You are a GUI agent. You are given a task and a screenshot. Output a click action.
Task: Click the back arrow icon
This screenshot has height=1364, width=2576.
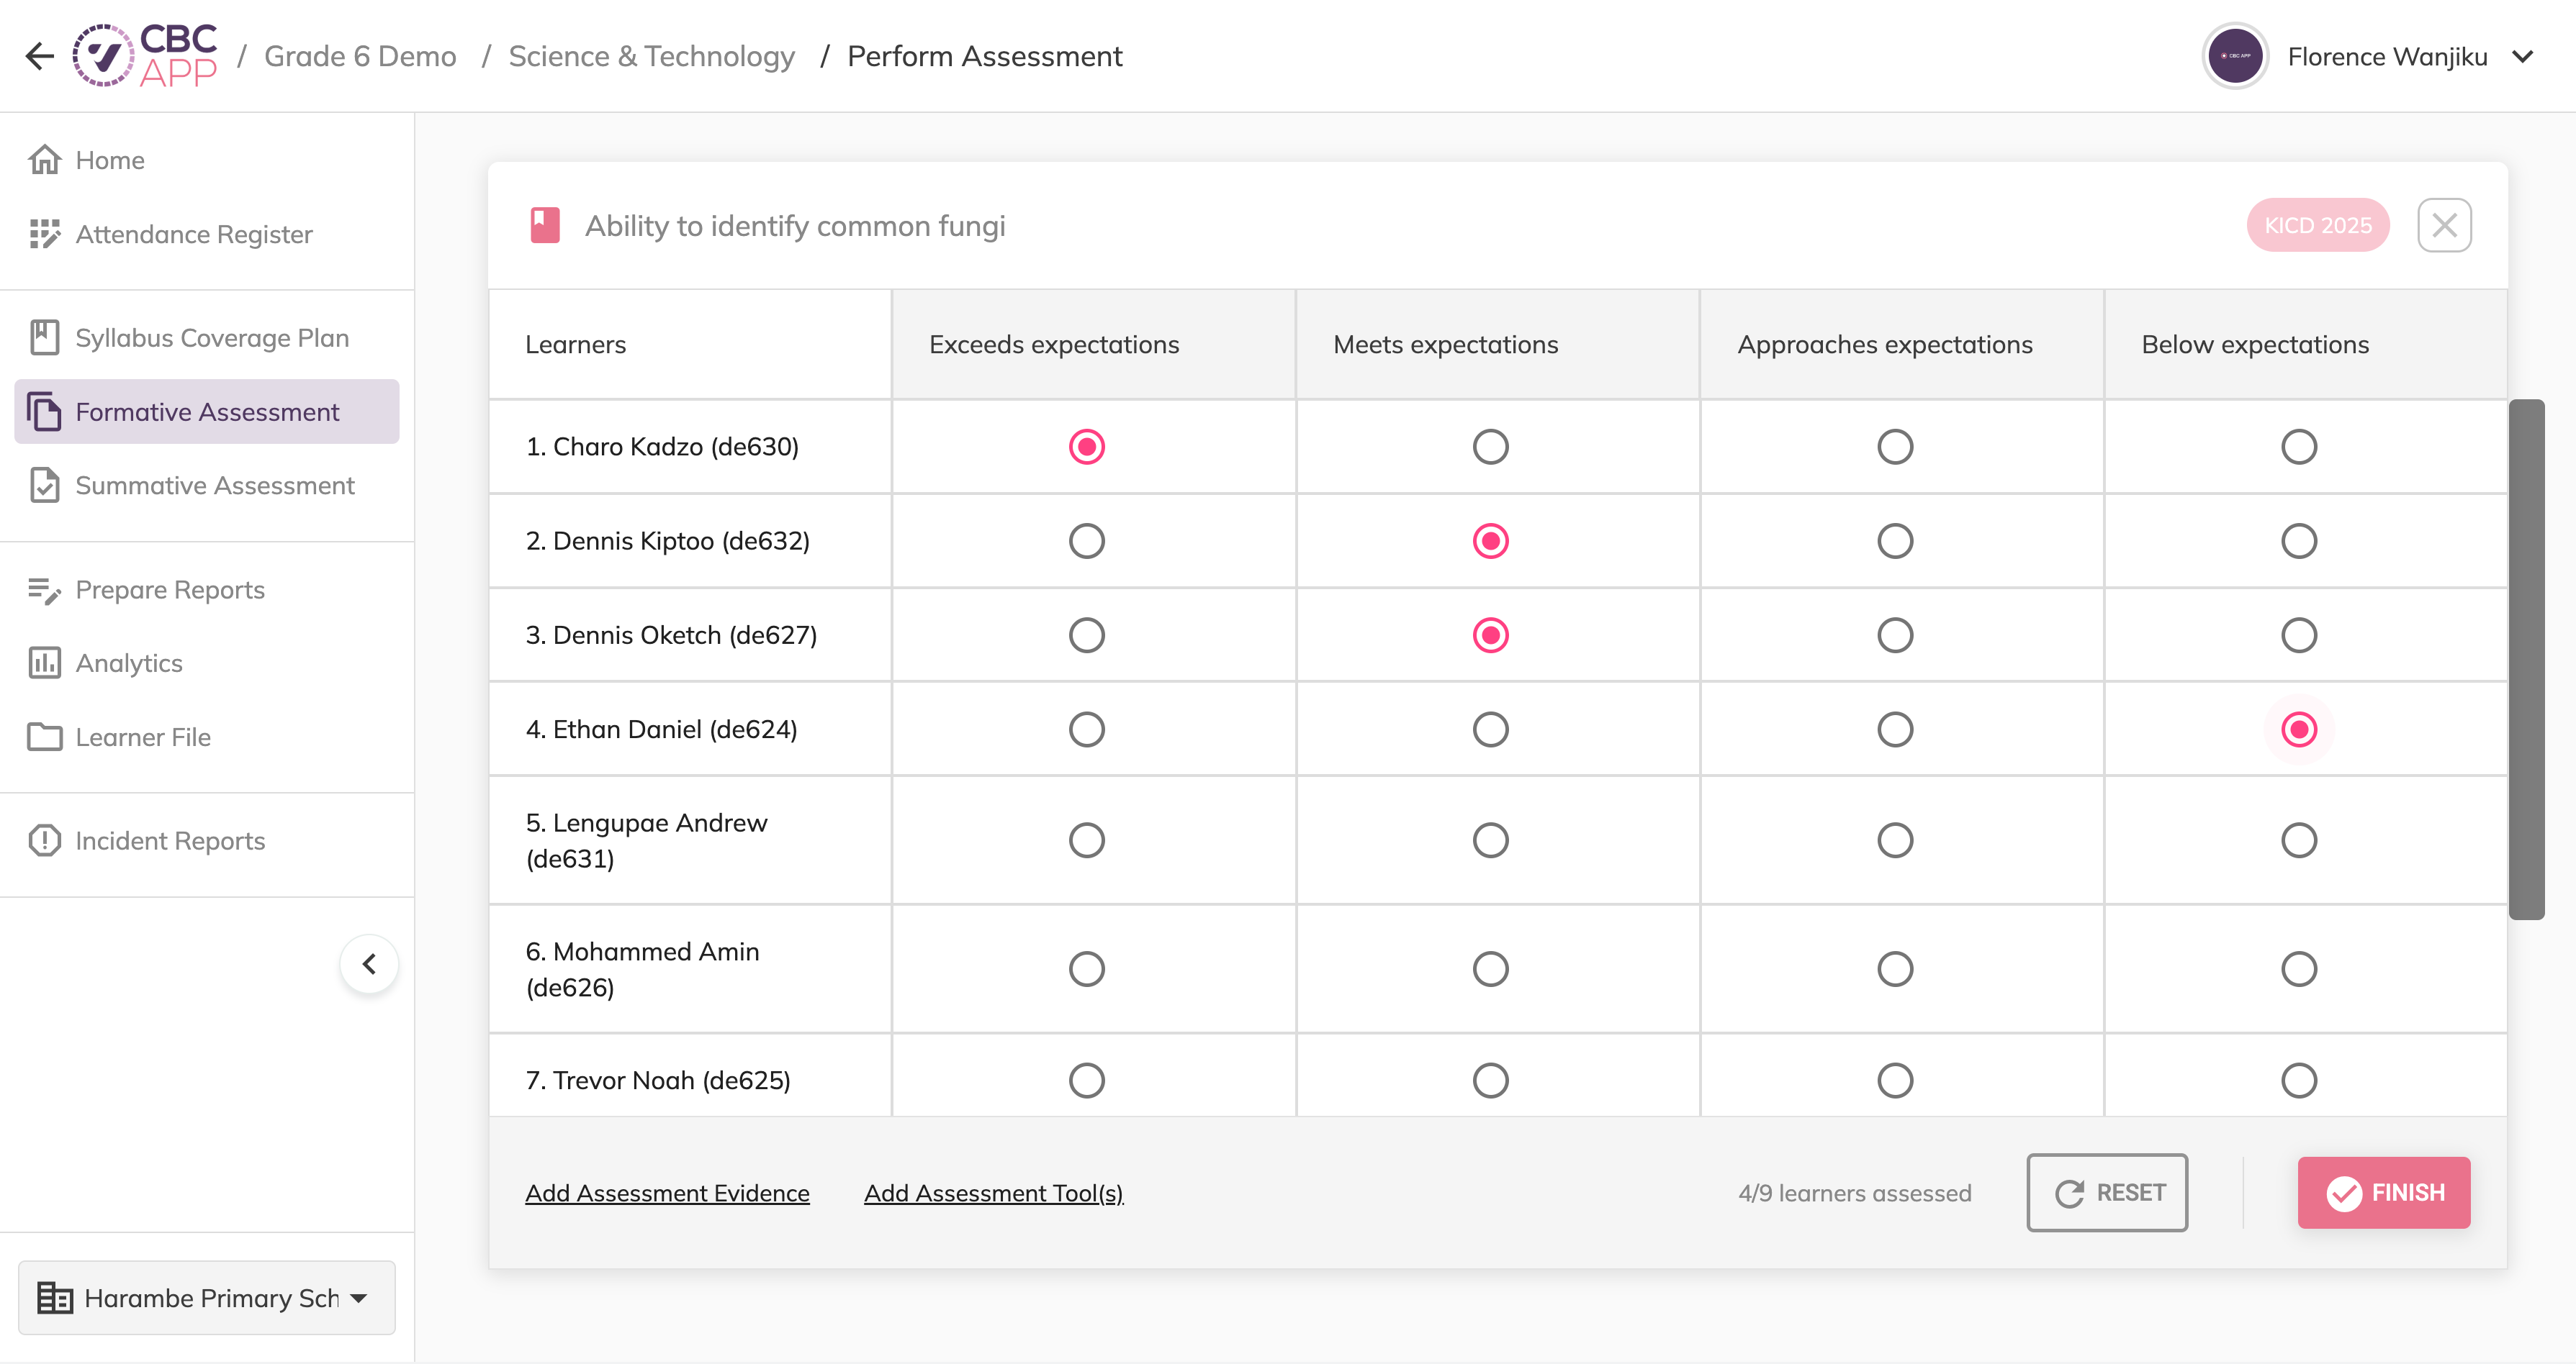tap(40, 56)
